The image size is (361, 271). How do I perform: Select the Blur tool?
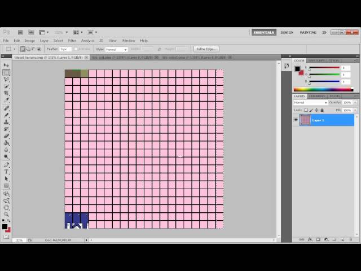coord(6,150)
